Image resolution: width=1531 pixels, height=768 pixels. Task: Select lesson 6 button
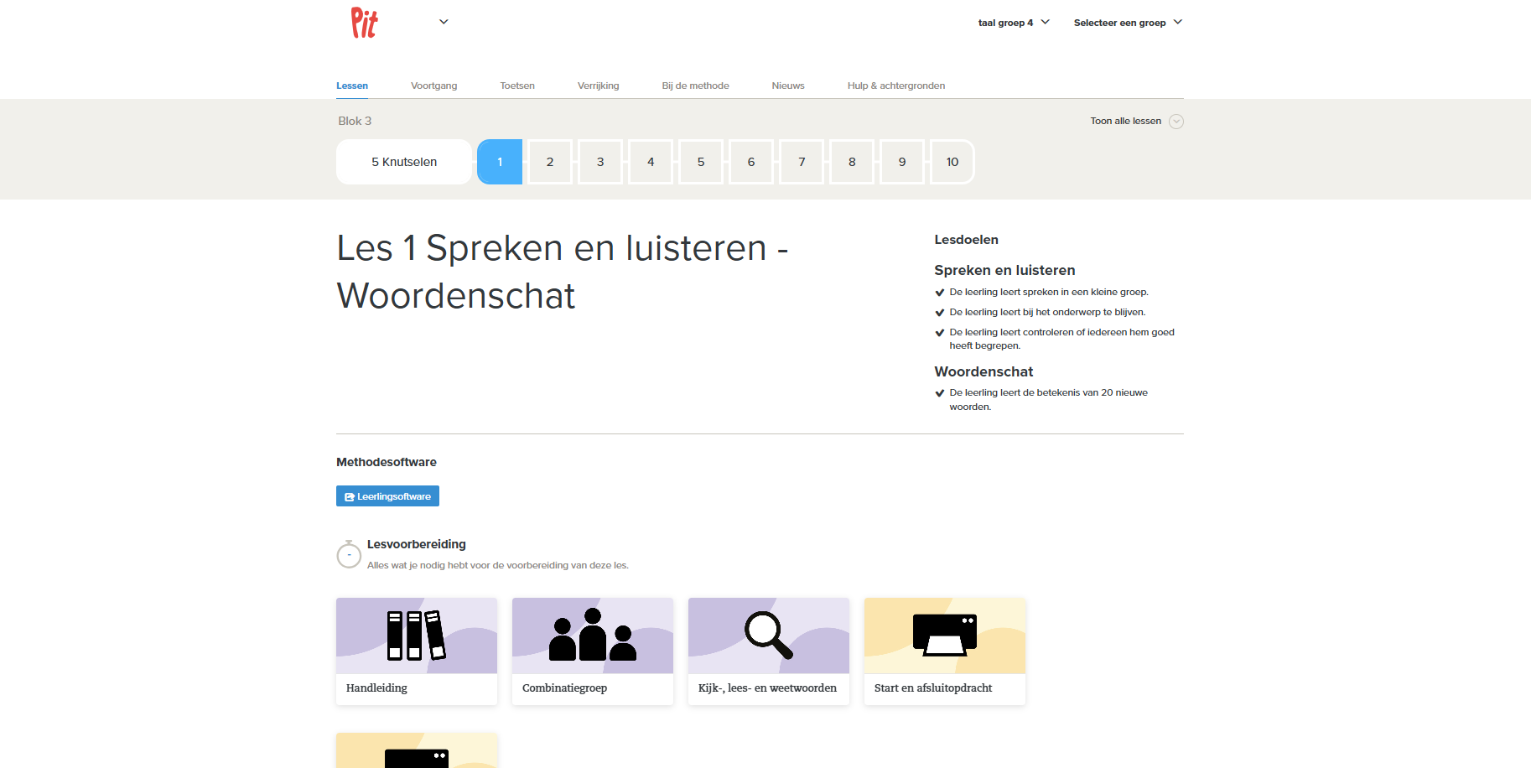[751, 162]
